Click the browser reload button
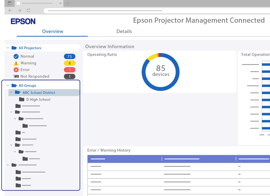The height and width of the screenshot is (196, 270). tap(29, 10)
